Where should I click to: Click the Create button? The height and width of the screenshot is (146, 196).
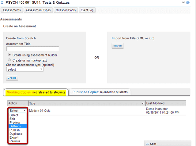click(12, 78)
